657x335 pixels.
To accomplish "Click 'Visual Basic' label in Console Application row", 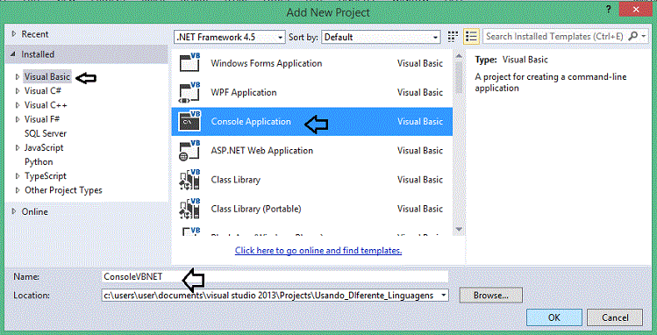I will coord(420,121).
